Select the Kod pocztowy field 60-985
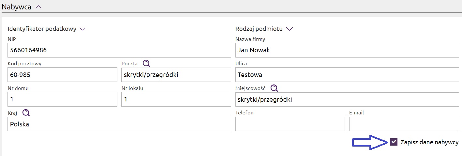 pyautogui.click(x=62, y=75)
